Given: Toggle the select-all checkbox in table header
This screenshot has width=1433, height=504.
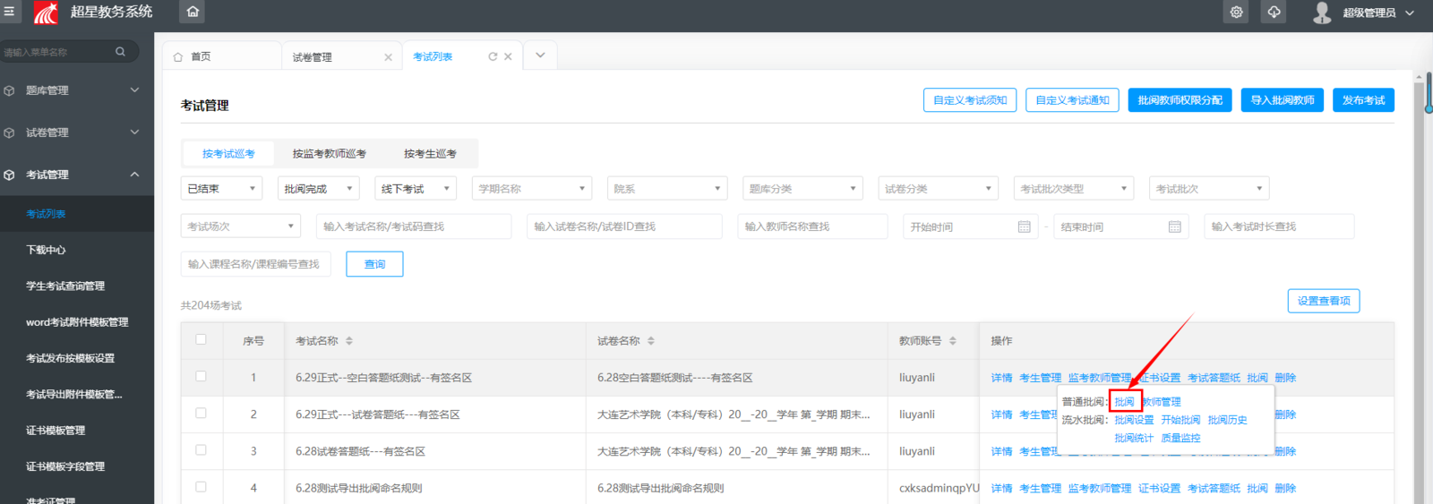Looking at the screenshot, I should [x=201, y=340].
